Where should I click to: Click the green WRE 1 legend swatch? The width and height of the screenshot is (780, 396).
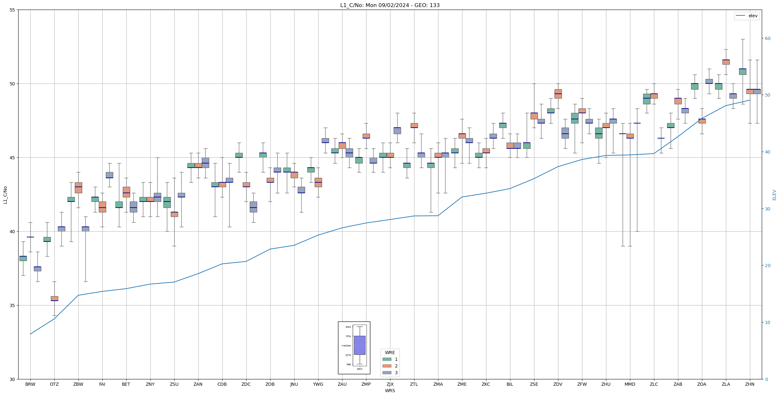click(x=387, y=359)
